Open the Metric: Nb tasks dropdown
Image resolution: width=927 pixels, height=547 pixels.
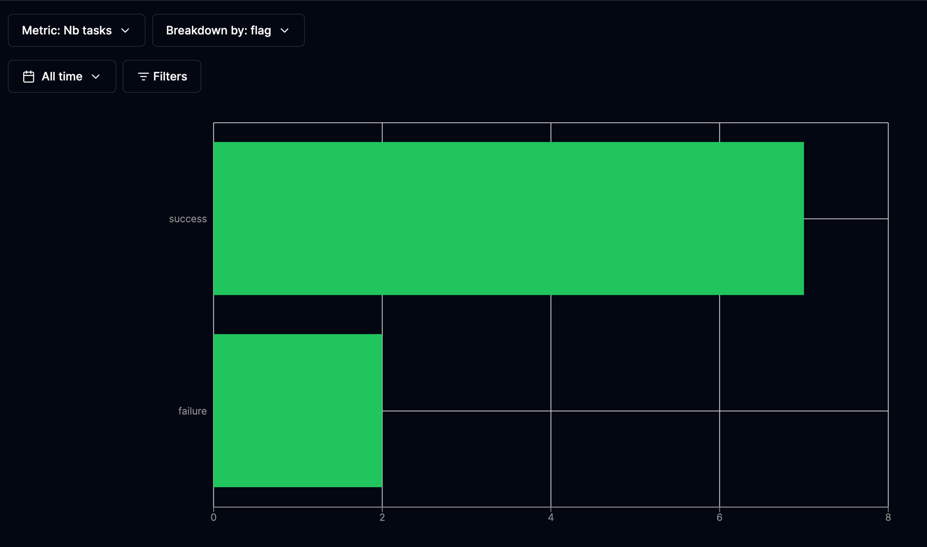point(76,31)
